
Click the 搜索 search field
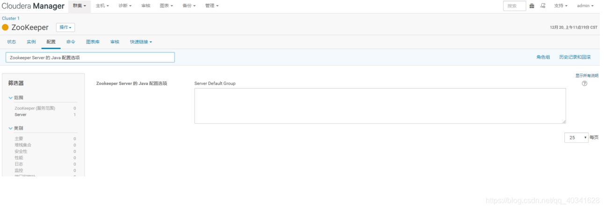[514, 6]
